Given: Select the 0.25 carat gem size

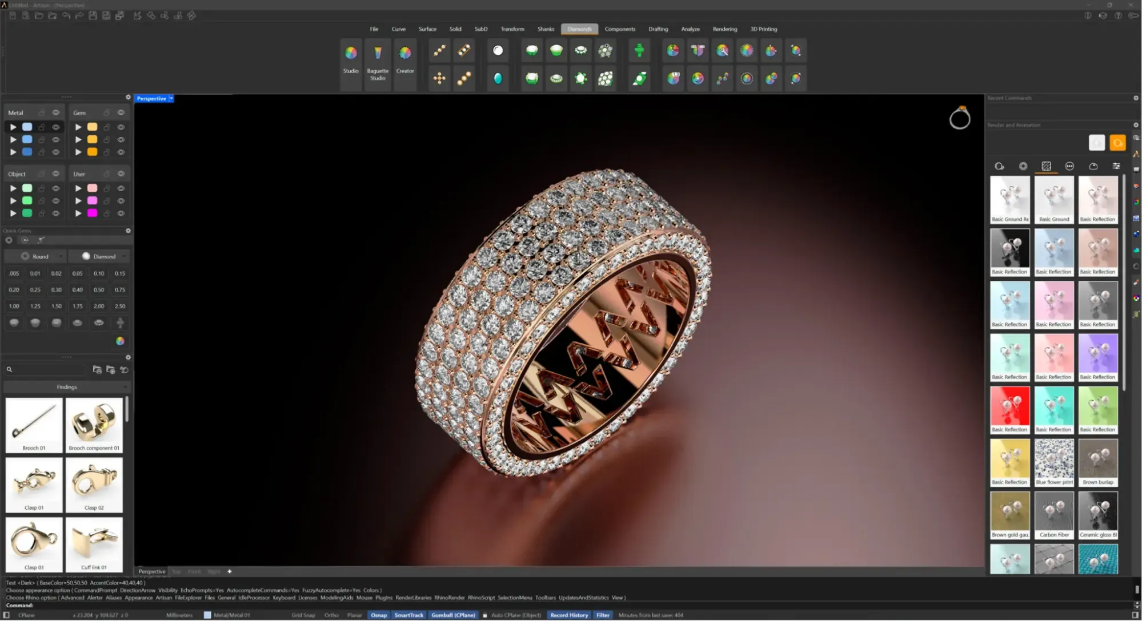Looking at the screenshot, I should (x=35, y=289).
